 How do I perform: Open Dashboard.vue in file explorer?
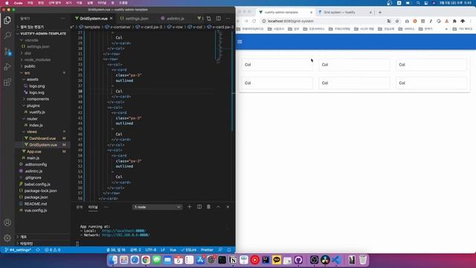(42, 138)
